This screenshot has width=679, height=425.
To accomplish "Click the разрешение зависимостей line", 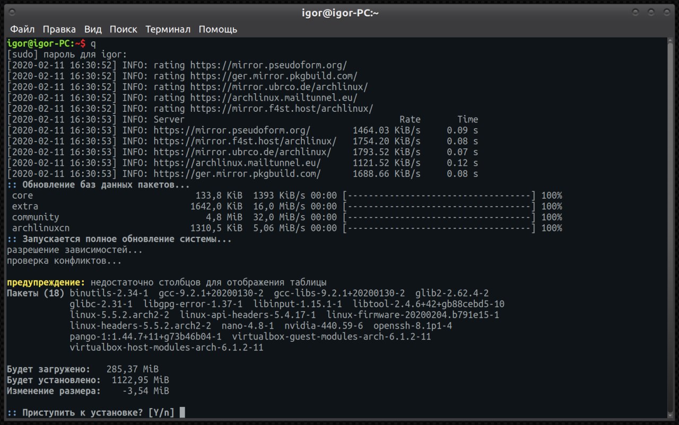I will (75, 250).
